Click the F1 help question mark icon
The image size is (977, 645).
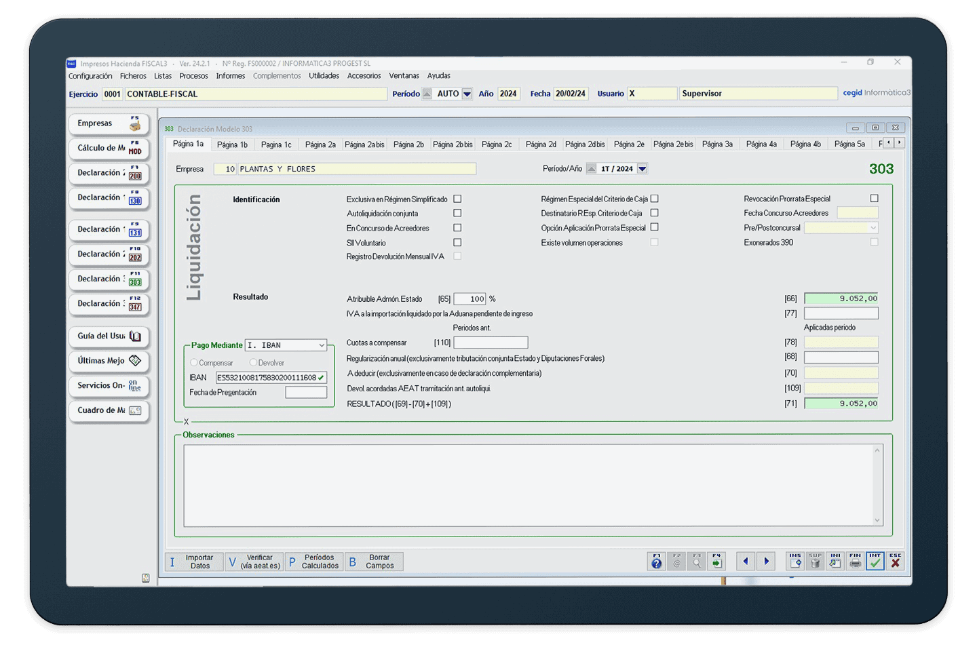(x=656, y=561)
